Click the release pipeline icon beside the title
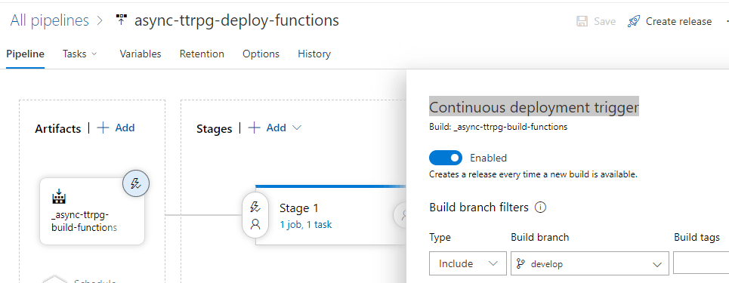 pos(122,20)
